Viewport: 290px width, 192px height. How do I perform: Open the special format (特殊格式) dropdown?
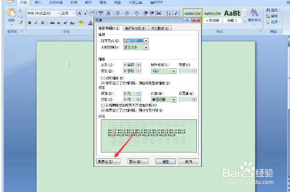174,71
